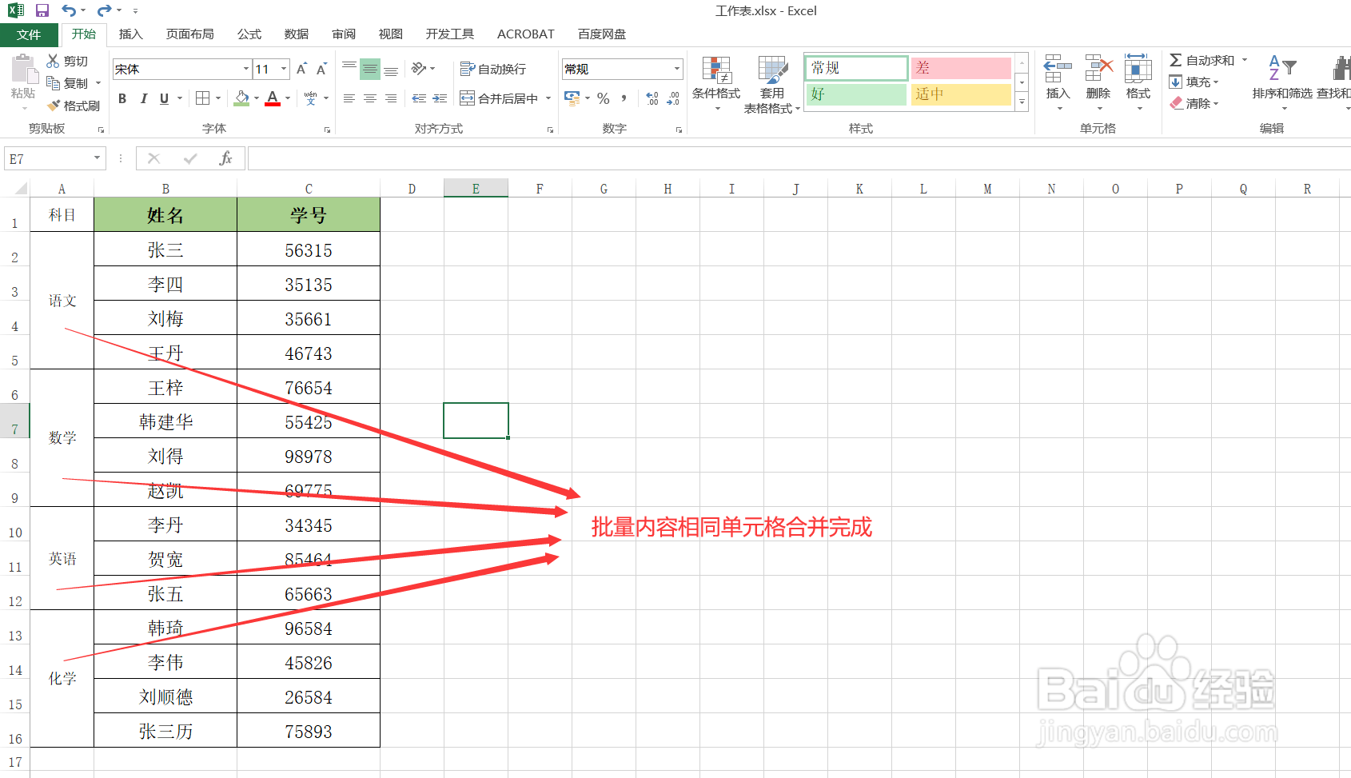Click the 格式 format cells icon
This screenshot has width=1351, height=778.
coord(1138,70)
